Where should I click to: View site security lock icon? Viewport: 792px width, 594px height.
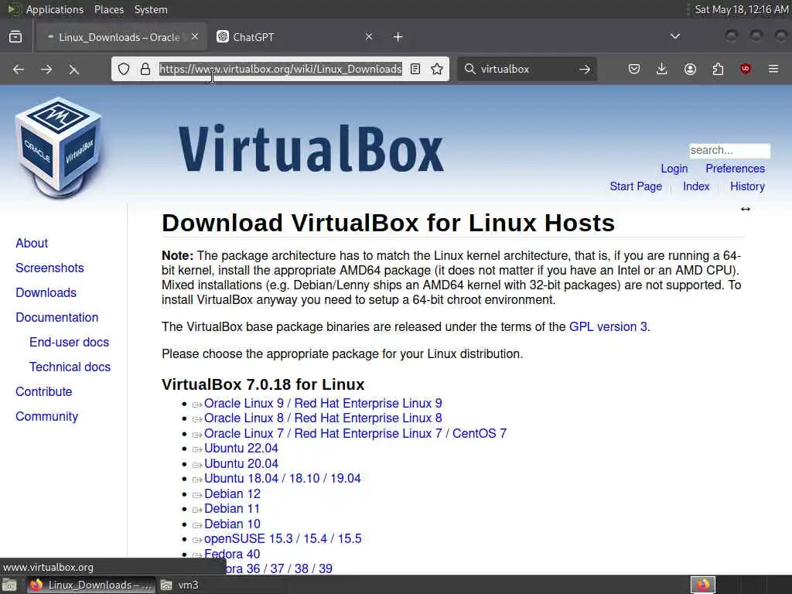145,69
